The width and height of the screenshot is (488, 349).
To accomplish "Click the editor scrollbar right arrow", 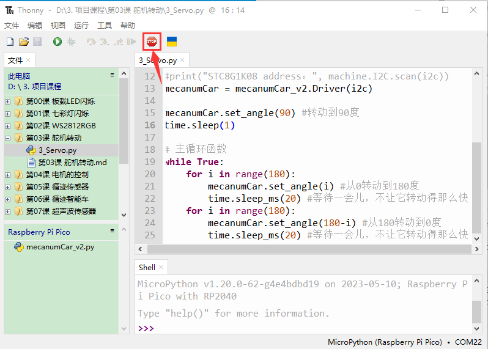I will tap(476, 249).
